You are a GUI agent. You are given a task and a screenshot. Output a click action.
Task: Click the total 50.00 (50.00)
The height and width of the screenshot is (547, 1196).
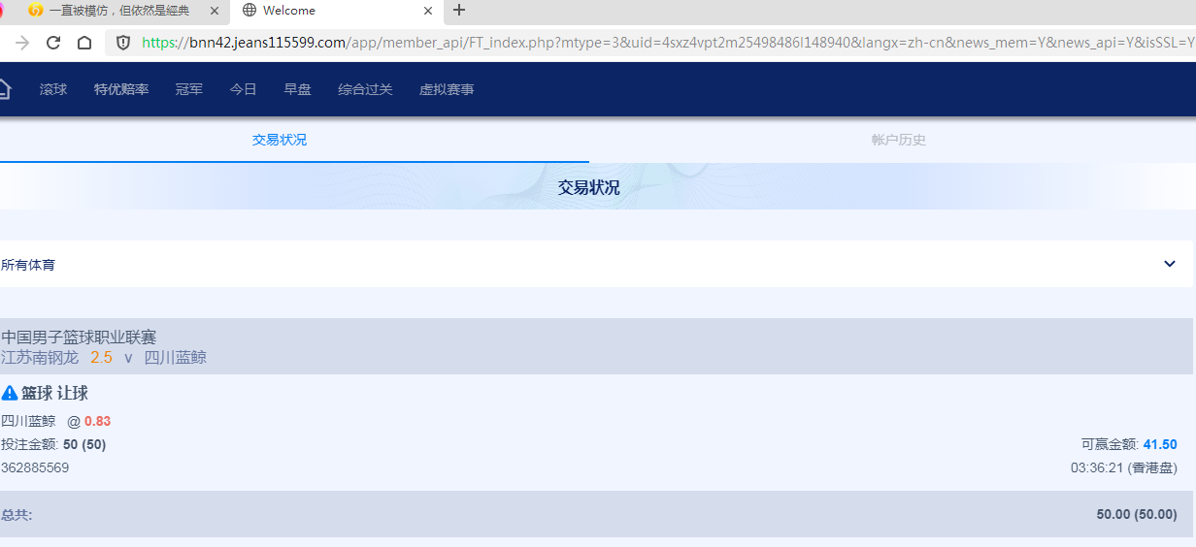pos(1137,514)
